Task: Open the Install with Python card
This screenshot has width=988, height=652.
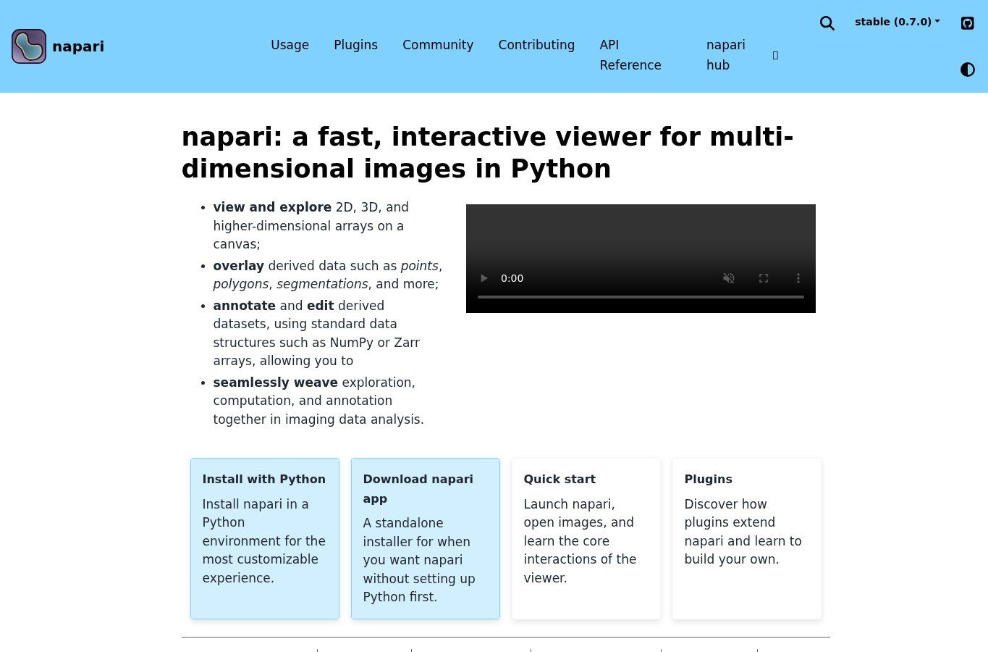Action: tap(265, 538)
